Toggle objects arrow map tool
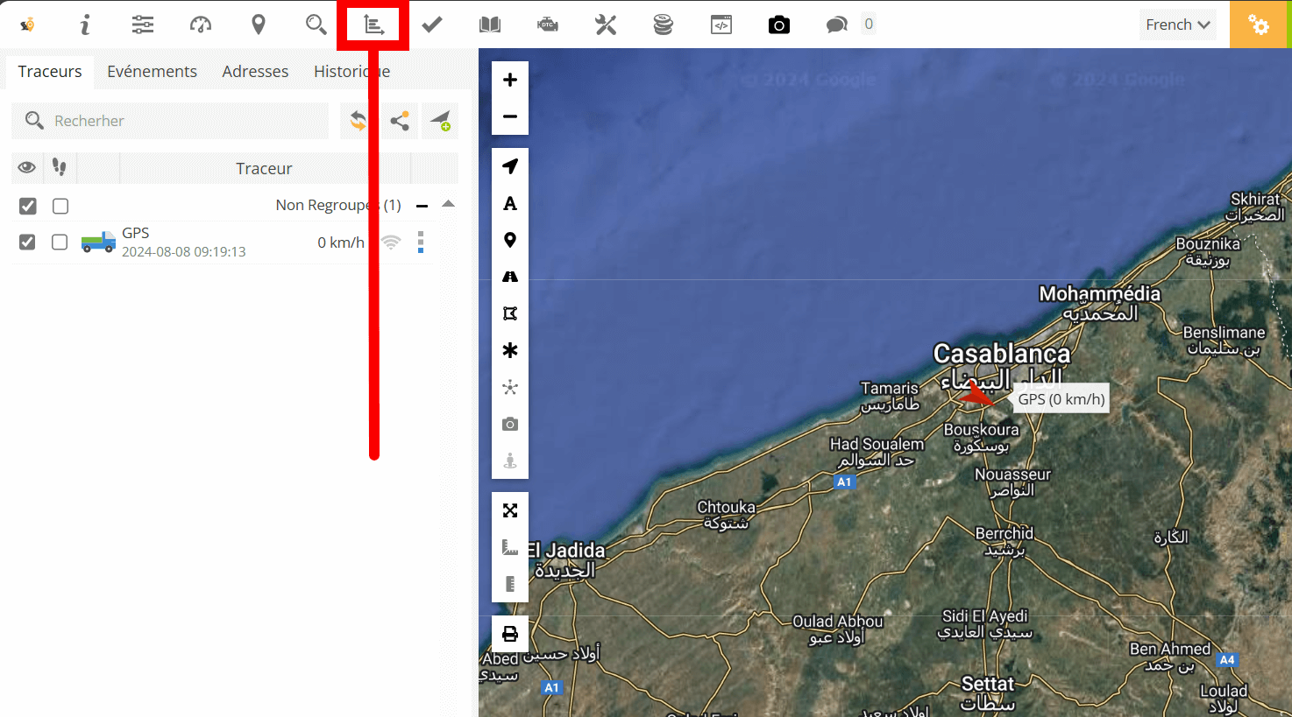The width and height of the screenshot is (1292, 717). (x=510, y=166)
